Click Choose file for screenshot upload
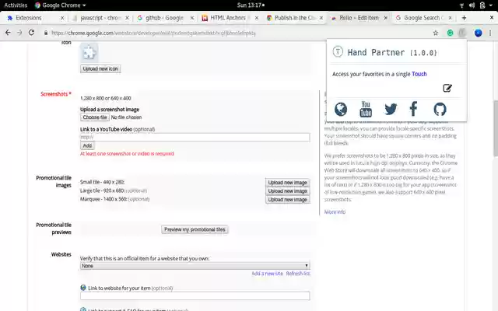Viewport: 498px width, 311px height. (95, 117)
